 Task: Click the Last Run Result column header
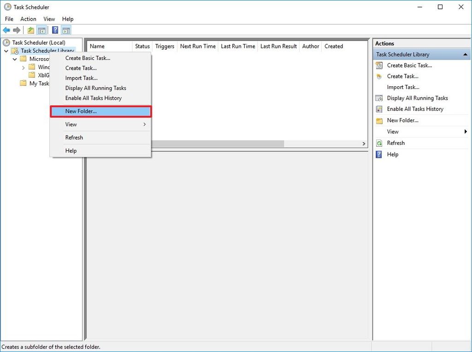278,46
